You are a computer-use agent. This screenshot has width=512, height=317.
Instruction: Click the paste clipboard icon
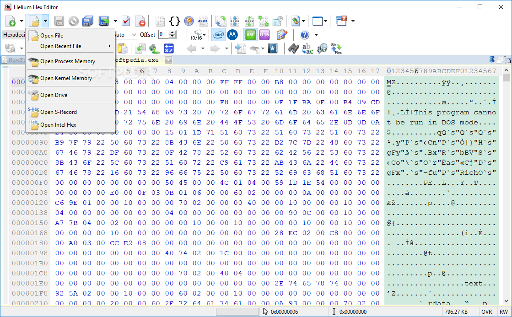click(x=123, y=48)
